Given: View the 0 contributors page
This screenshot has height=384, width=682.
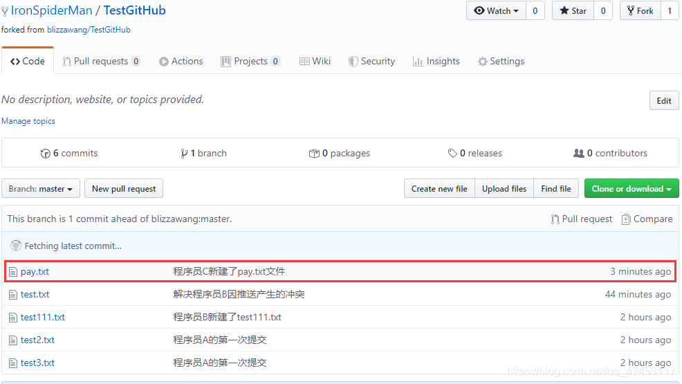Looking at the screenshot, I should point(610,153).
